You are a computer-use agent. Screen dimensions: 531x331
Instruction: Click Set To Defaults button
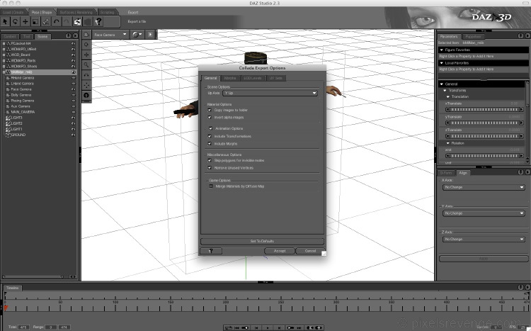tap(262, 241)
